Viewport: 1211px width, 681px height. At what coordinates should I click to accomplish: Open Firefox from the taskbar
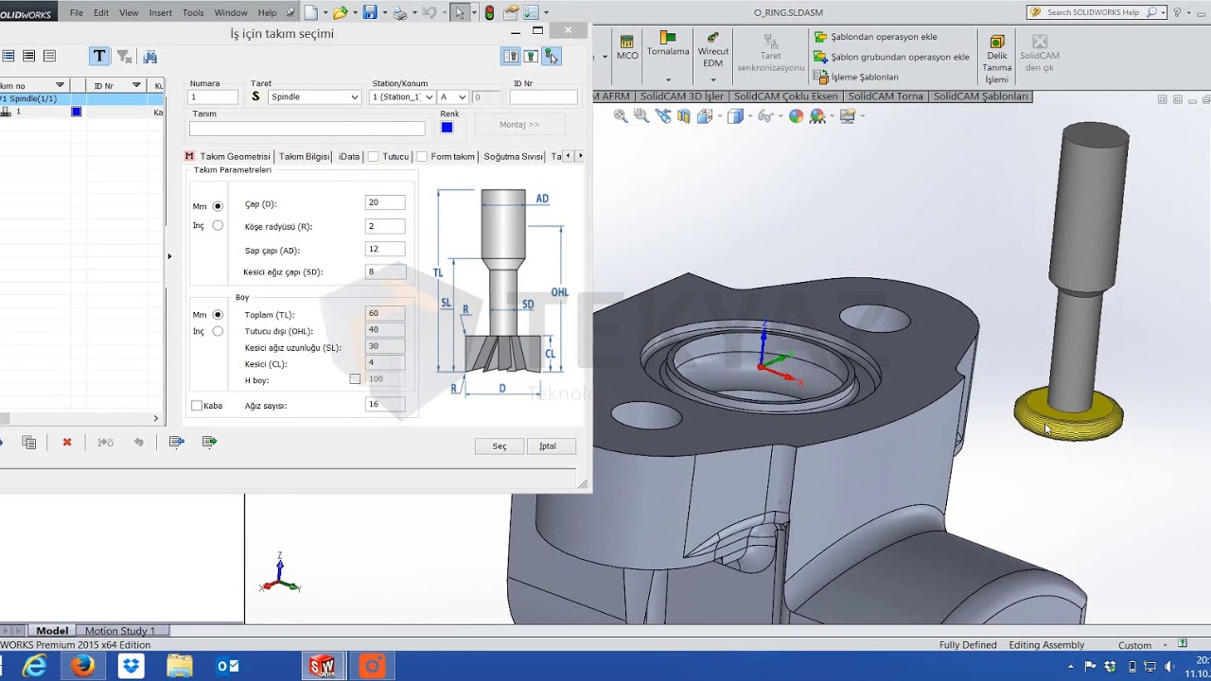82,666
